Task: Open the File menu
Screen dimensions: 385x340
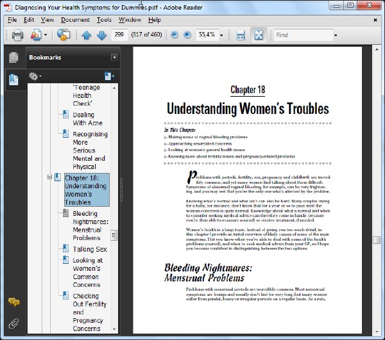Action: pyautogui.click(x=12, y=20)
